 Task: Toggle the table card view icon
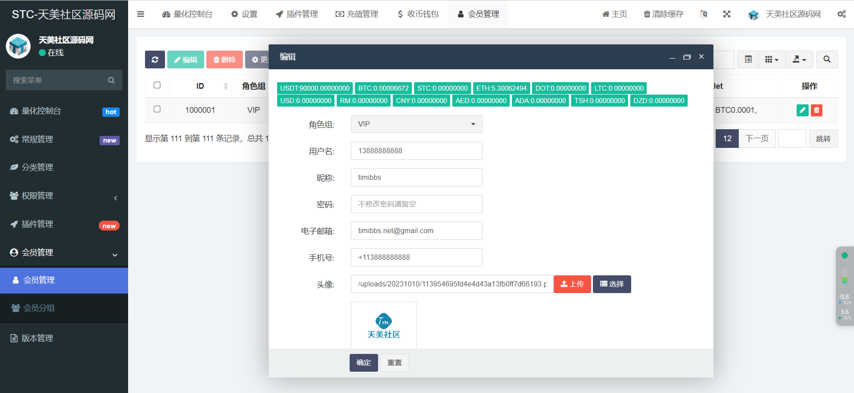click(x=748, y=60)
